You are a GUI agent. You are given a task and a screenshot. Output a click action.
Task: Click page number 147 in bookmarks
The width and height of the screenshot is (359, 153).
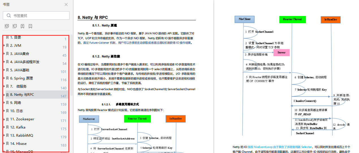click(x=64, y=96)
